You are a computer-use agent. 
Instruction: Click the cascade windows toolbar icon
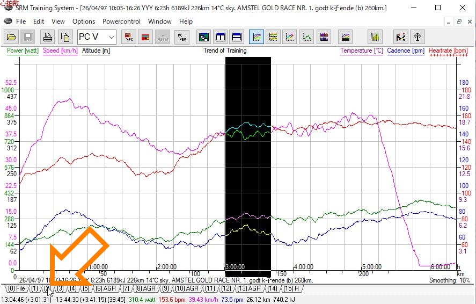tap(204, 37)
